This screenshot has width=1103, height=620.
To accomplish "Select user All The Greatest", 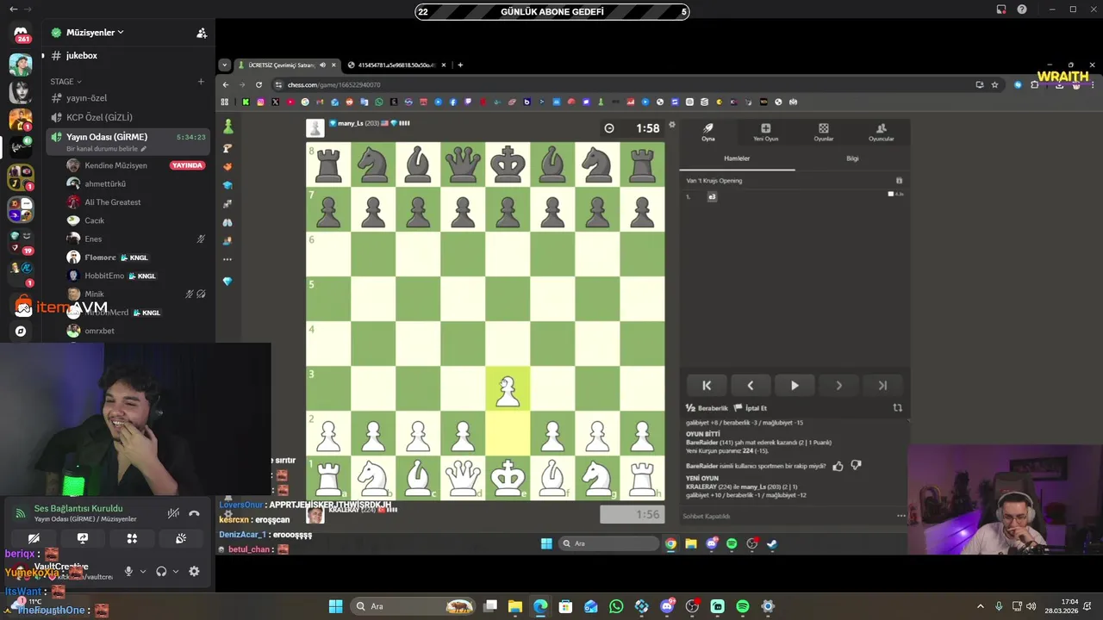I will (112, 202).
